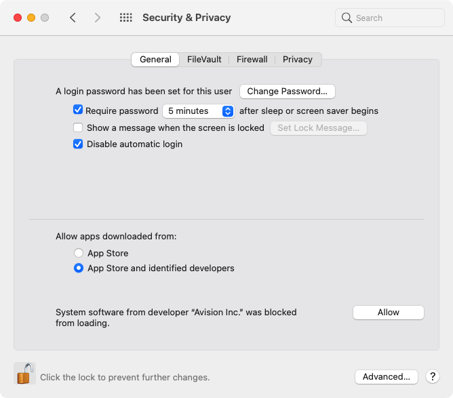Viewport: 453px width, 398px height.
Task: Click the yellow minimize window button
Action: [31, 18]
